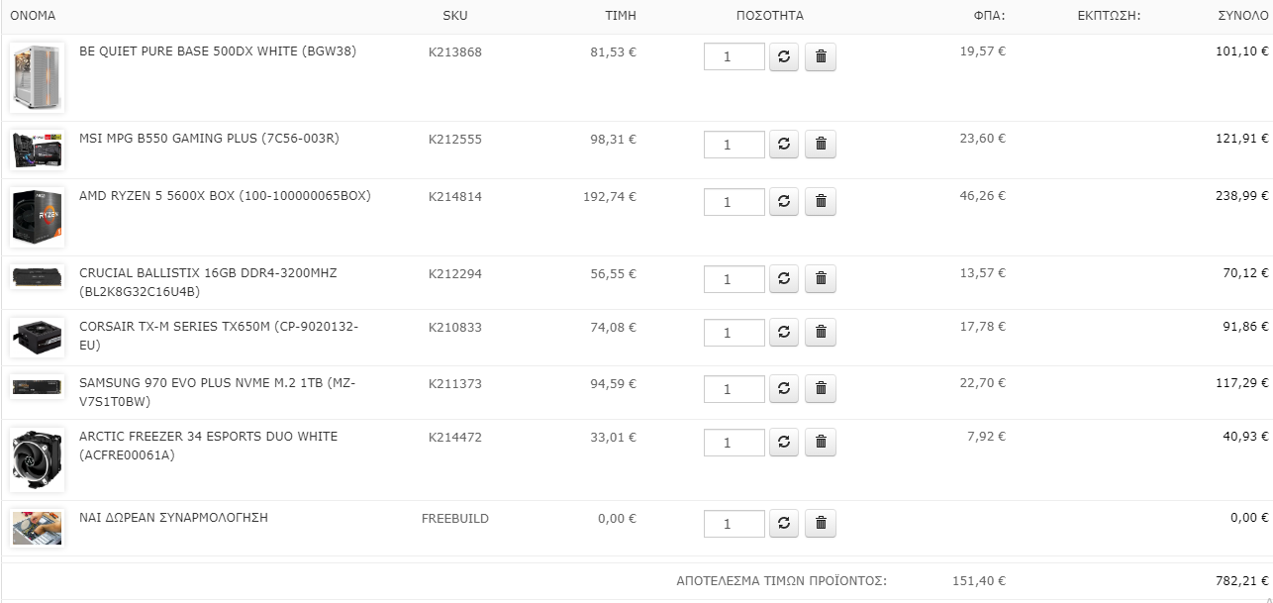Select SKU K210833 text

(455, 327)
